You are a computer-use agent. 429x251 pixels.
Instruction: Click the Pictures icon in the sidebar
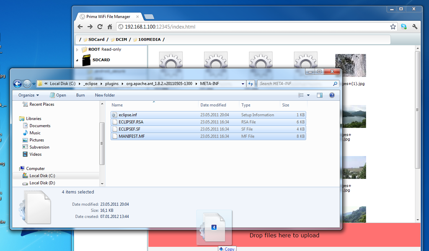point(26,140)
